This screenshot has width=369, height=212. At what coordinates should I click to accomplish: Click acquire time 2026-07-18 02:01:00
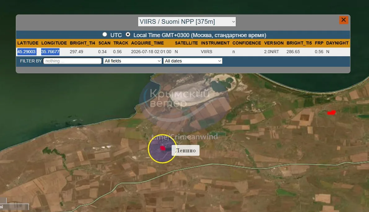point(151,52)
